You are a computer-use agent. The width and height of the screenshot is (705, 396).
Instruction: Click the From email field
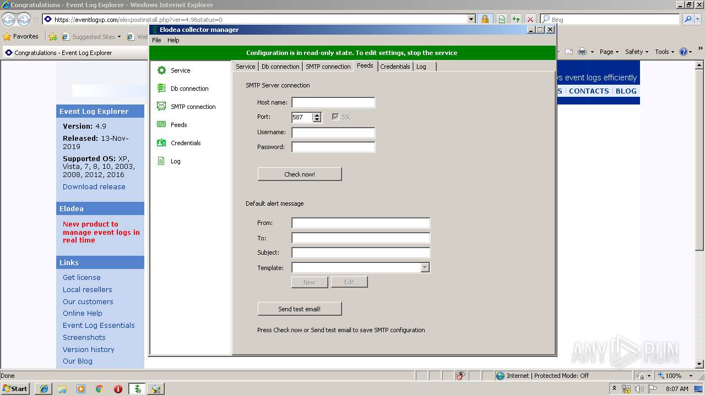[x=361, y=223]
